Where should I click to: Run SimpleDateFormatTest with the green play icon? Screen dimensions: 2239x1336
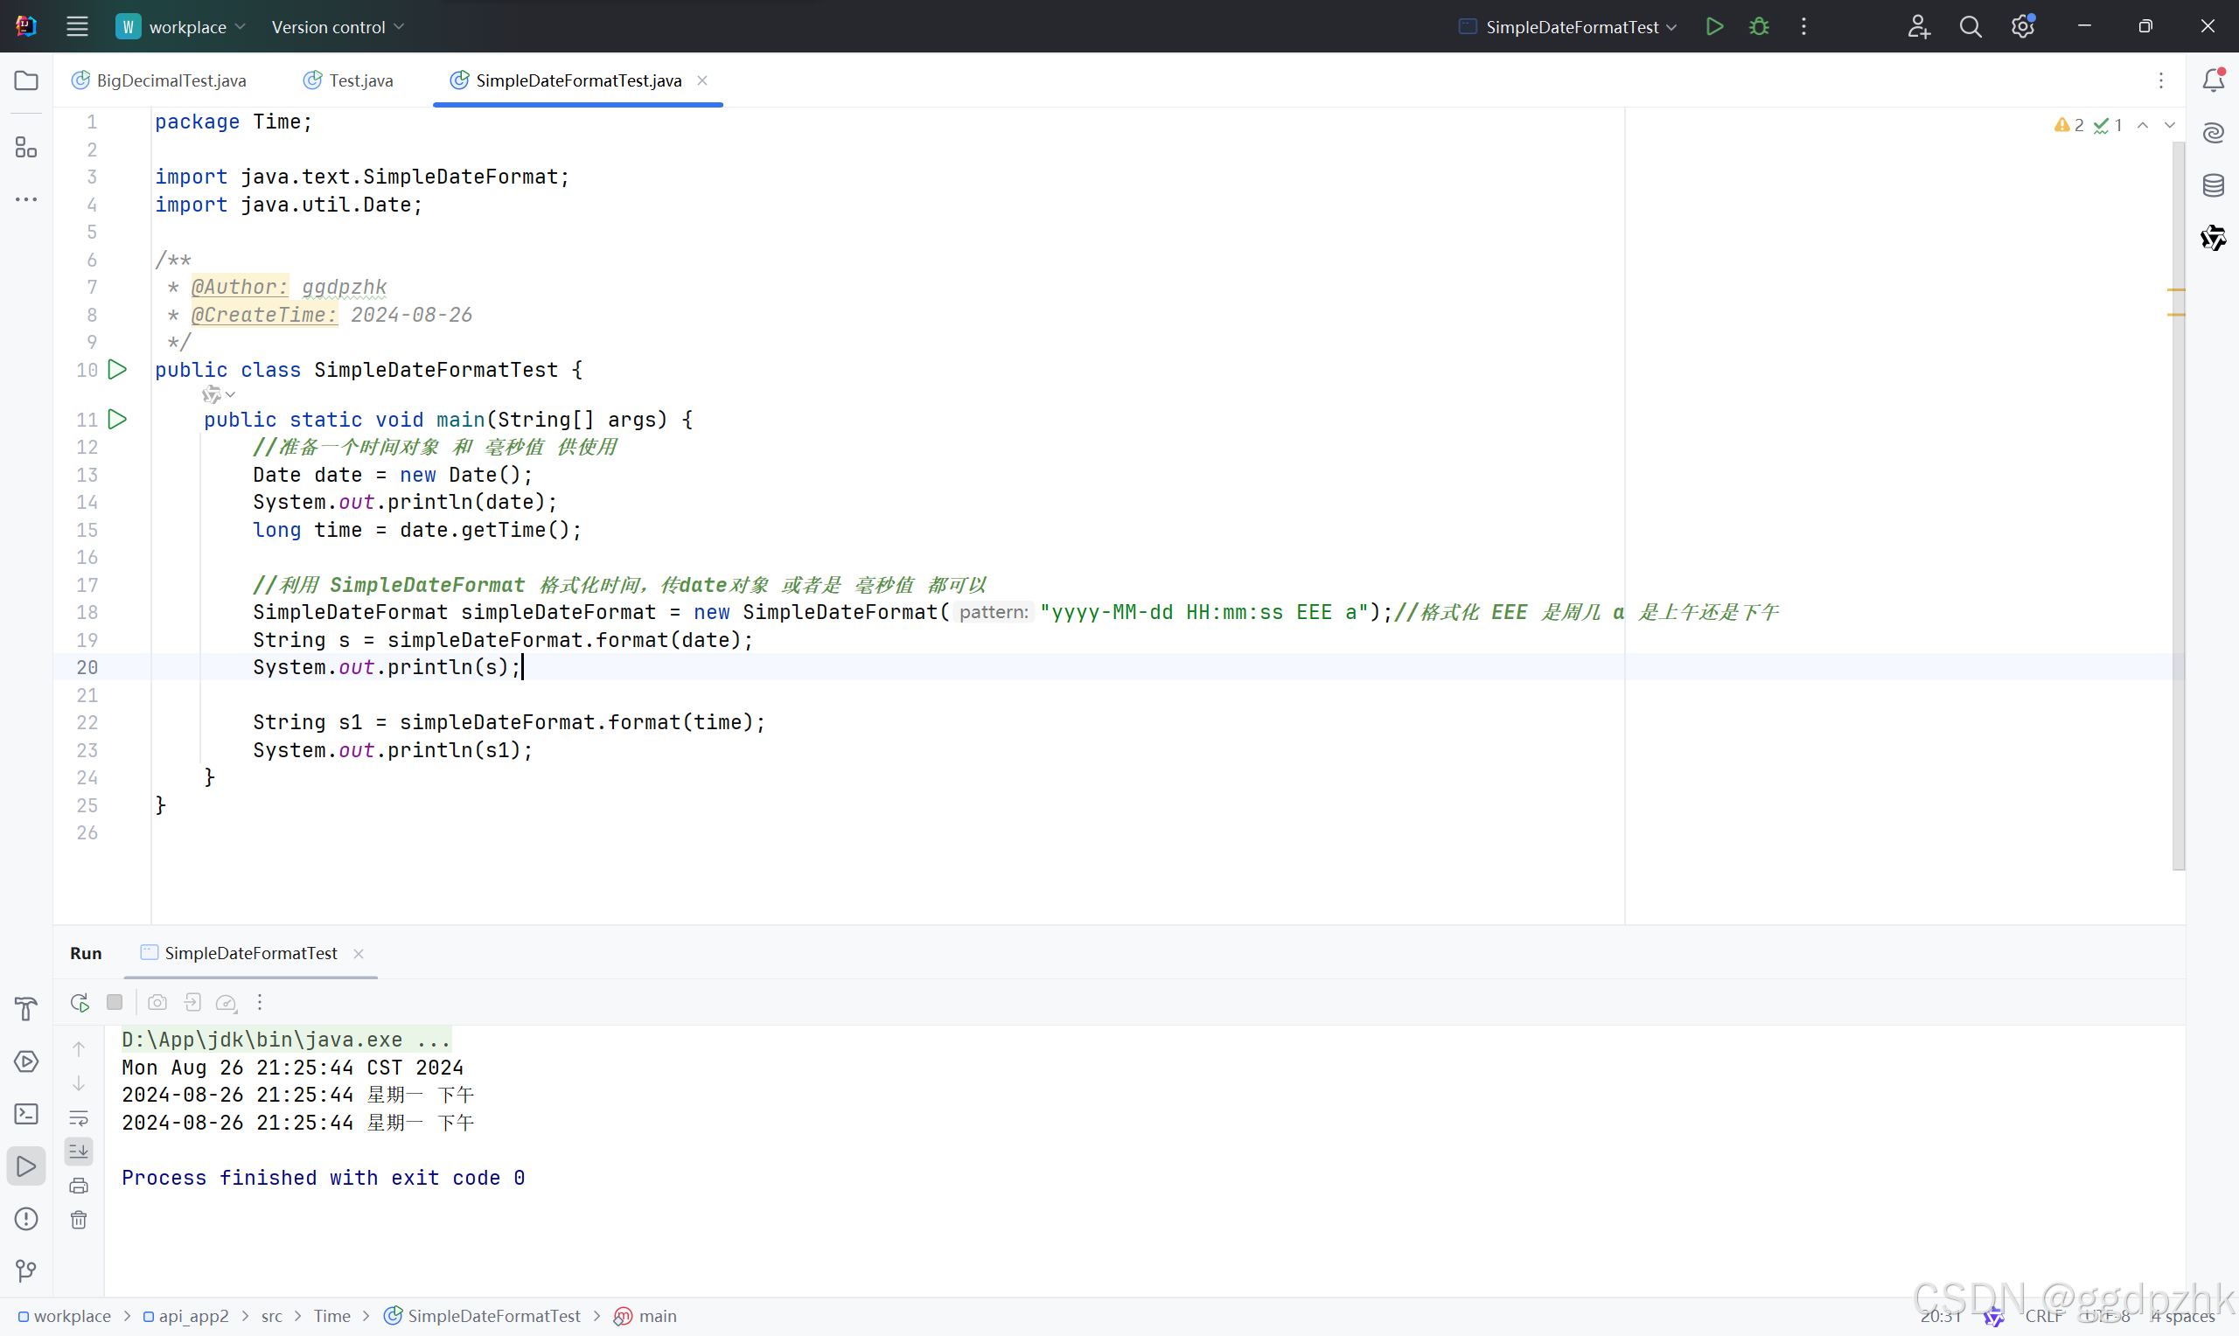[x=1715, y=27]
